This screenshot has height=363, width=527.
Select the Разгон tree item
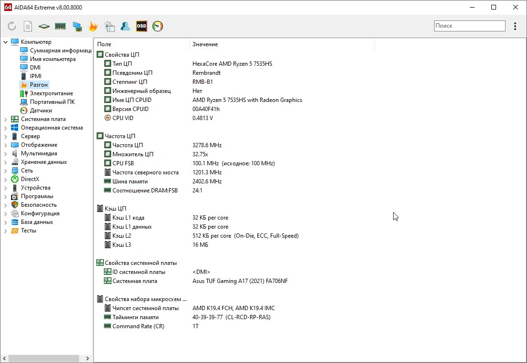point(34,85)
